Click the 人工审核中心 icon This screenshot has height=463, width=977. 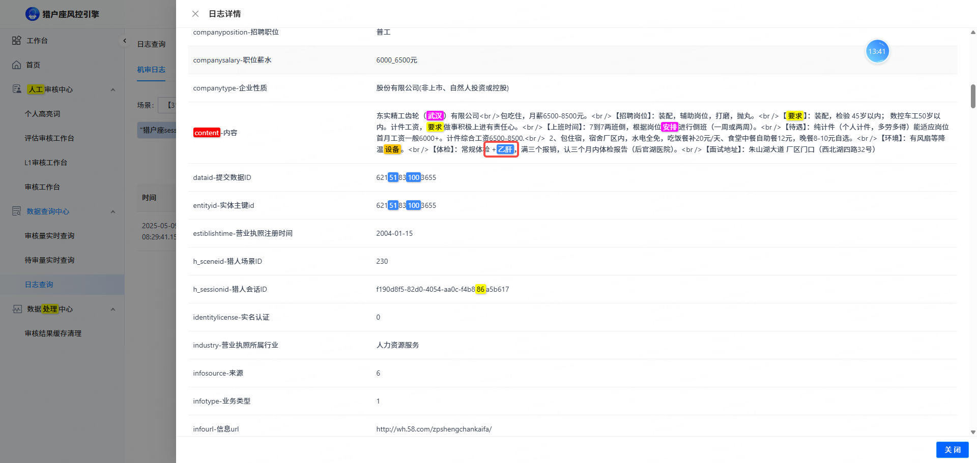[17, 89]
